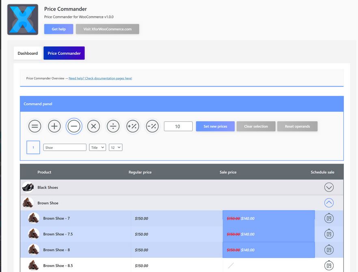Screen dimensions: 358x272
Task: Click the Brown Shoe - 8 name
Action: click(57, 250)
